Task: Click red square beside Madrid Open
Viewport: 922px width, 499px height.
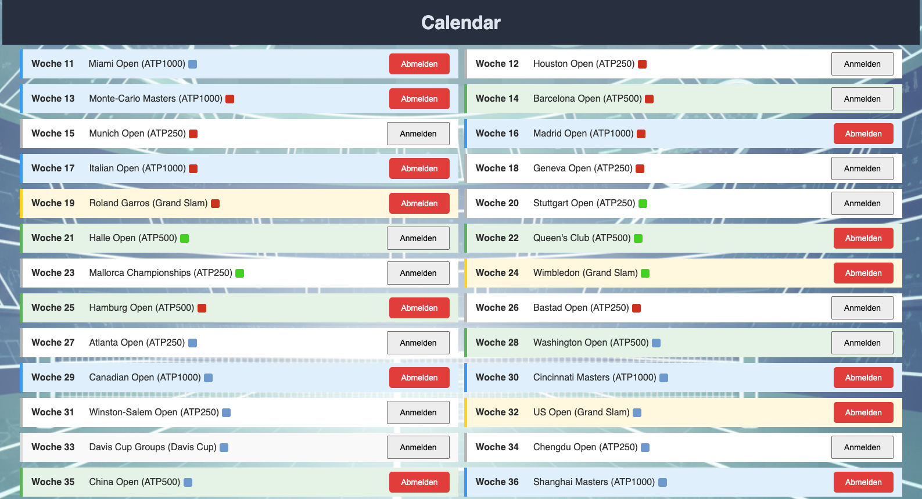Action: 641,134
